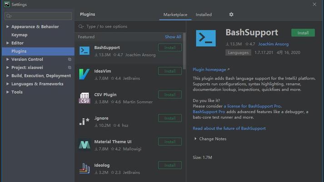
Task: Click the magnifier icon in plugin search
Action: pos(81,26)
